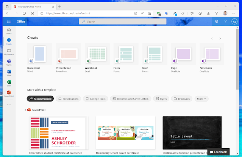Viewport: 242px width, 157px height.
Task: Click the Office logo text
Action: point(21,22)
